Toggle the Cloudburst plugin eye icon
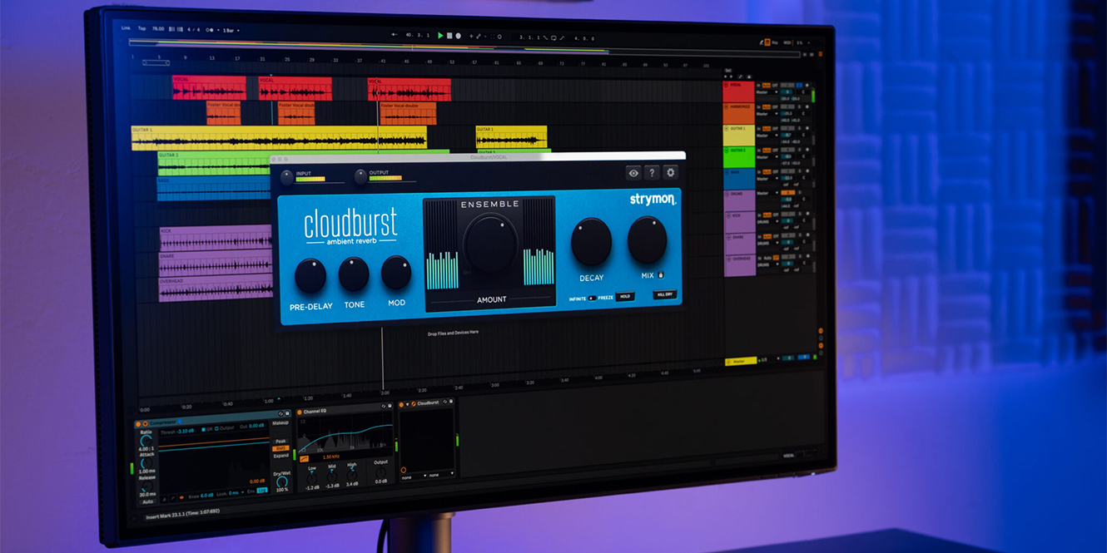Viewport: 1107px width, 553px height. tap(633, 173)
